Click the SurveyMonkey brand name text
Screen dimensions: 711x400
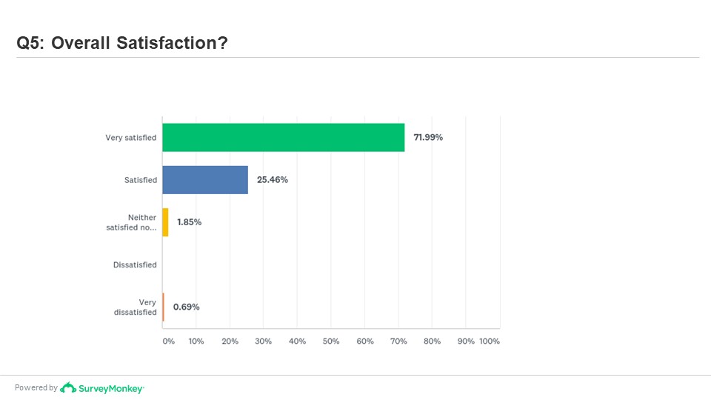(x=111, y=388)
